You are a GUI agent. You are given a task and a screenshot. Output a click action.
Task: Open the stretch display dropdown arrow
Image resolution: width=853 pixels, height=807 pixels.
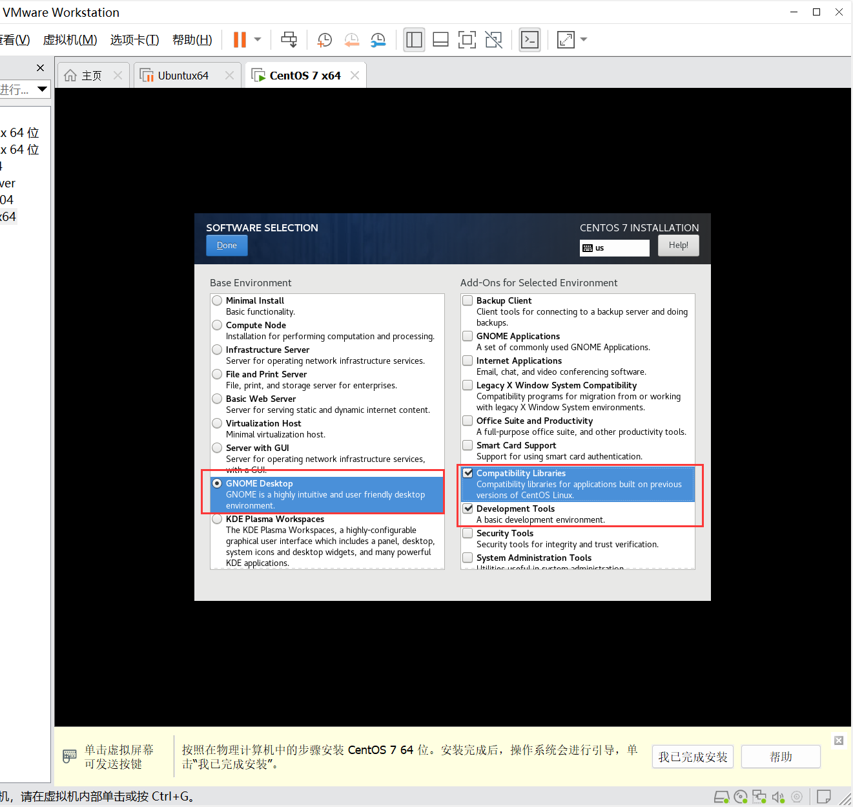click(584, 39)
